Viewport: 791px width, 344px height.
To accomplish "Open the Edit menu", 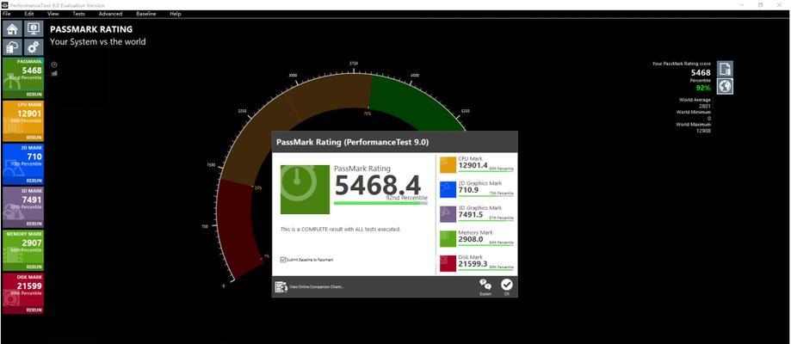I will pyautogui.click(x=28, y=14).
